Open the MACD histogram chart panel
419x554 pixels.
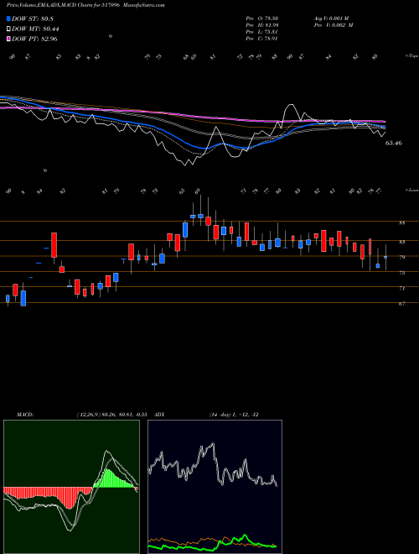tap(71, 487)
